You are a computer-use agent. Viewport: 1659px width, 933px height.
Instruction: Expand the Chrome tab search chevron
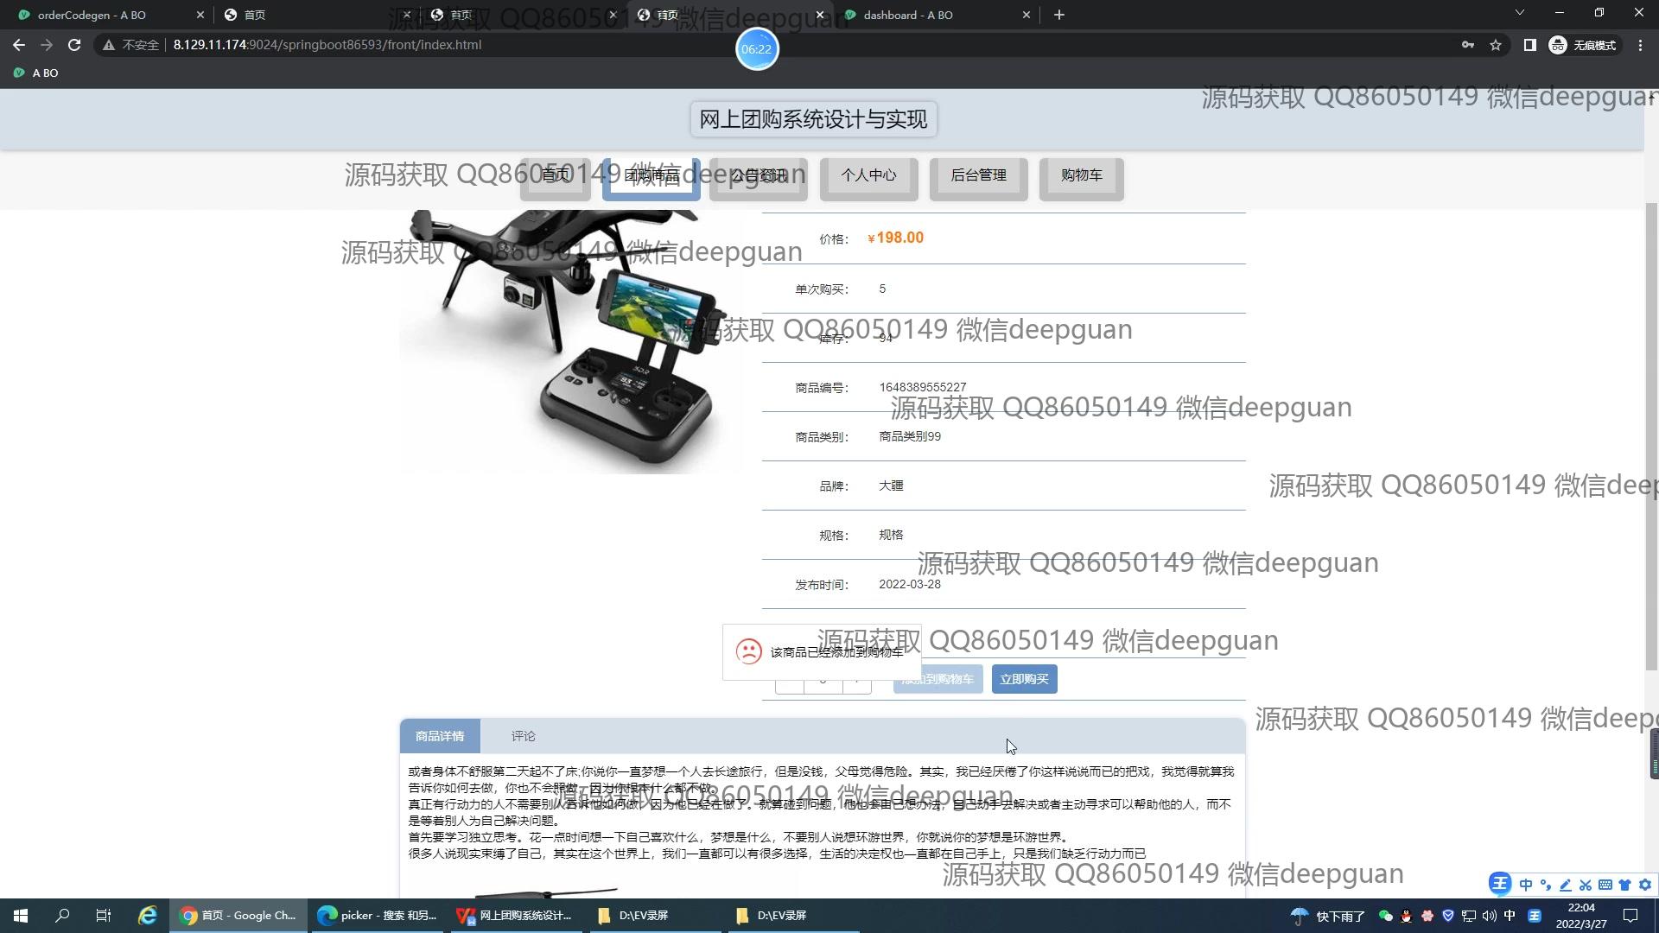coord(1519,13)
